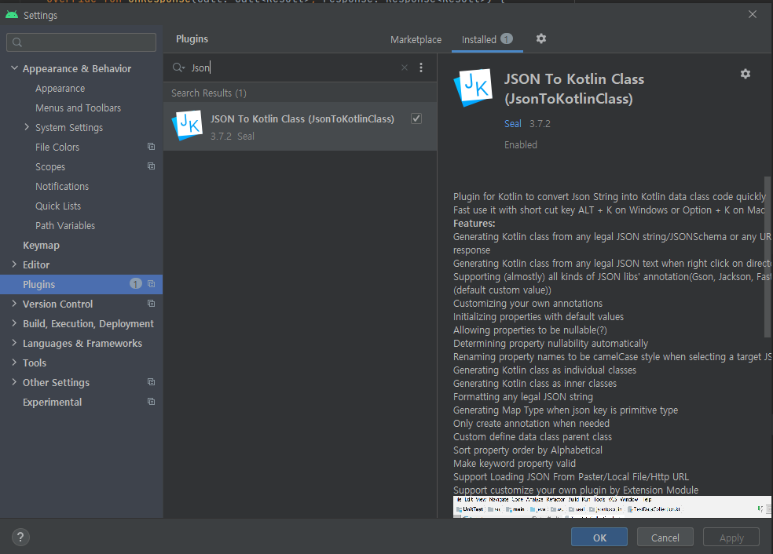Click the Search Results (1) header

click(208, 93)
